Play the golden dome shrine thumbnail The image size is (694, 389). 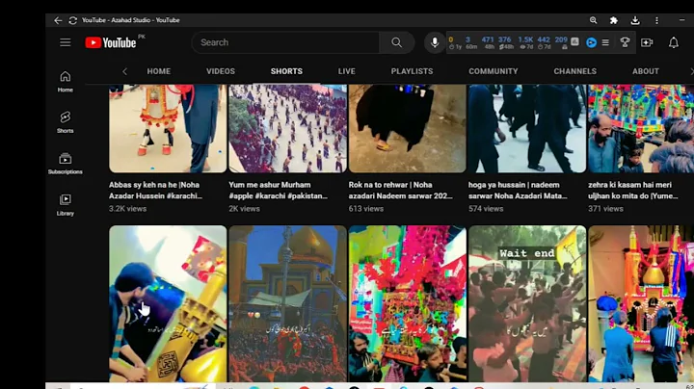[x=287, y=303]
